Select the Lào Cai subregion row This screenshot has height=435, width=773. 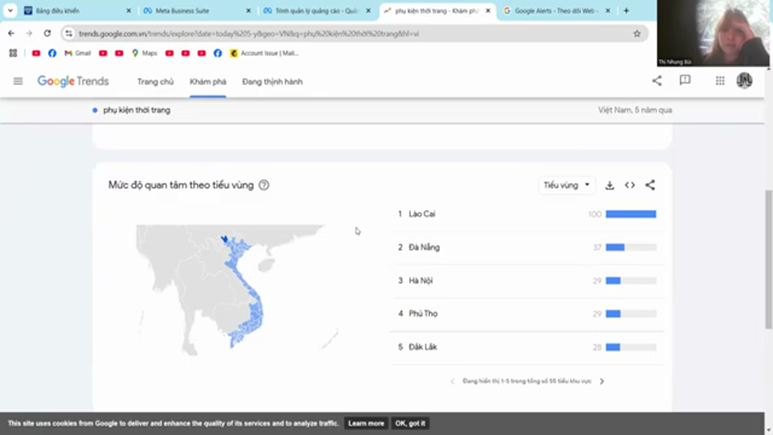(x=527, y=214)
